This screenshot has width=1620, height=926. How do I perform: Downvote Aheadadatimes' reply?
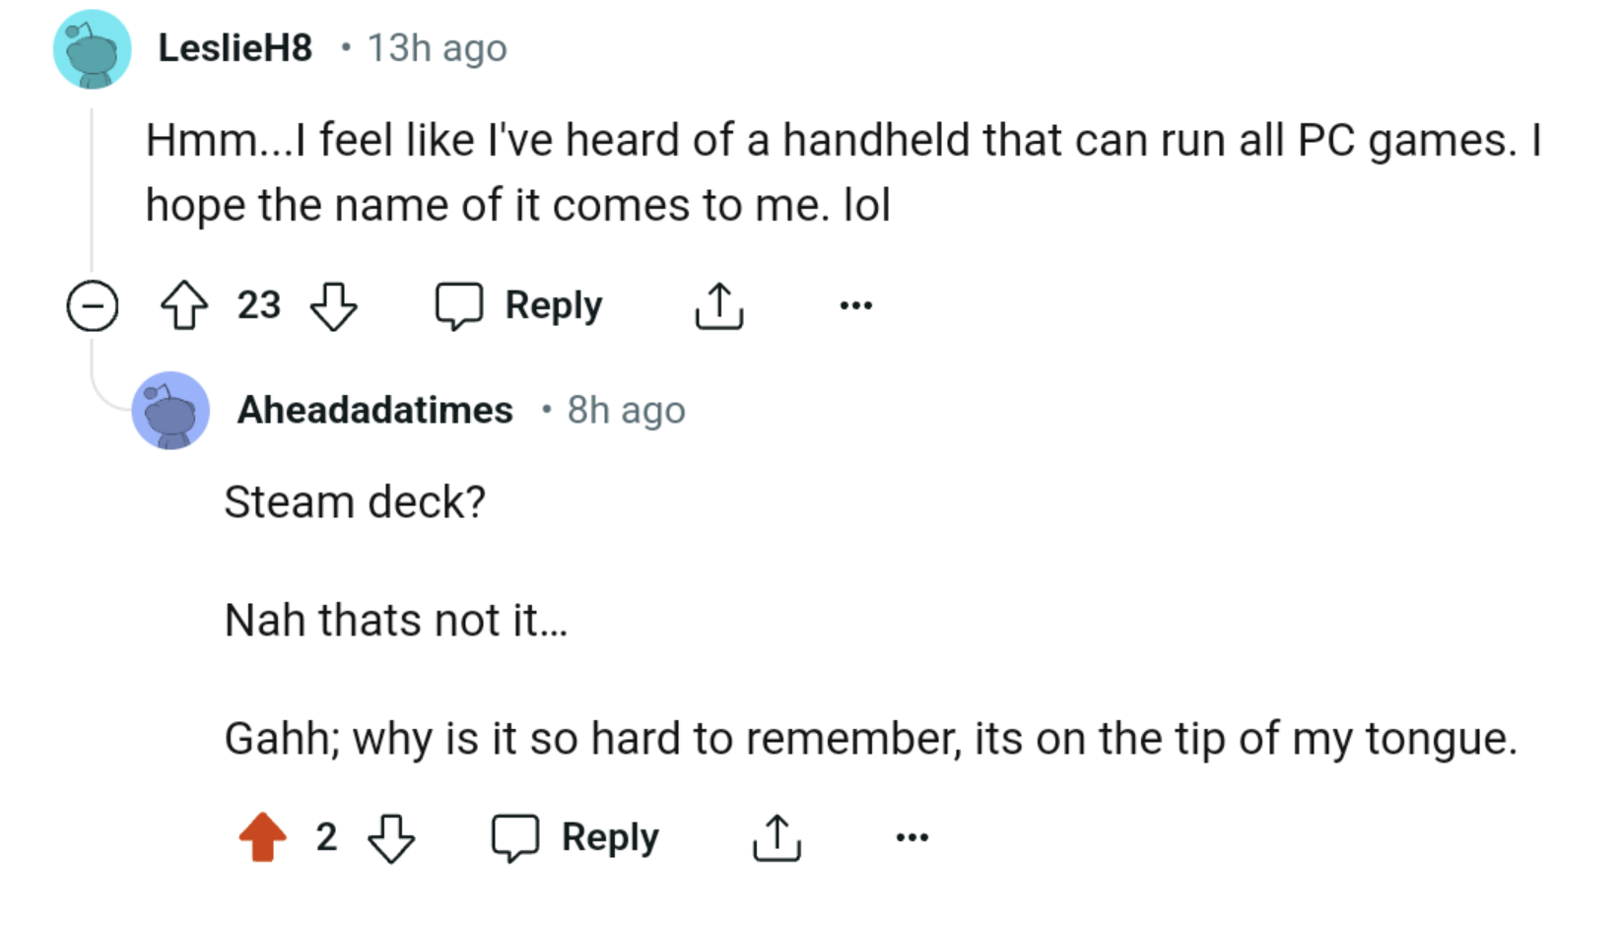[x=390, y=837]
